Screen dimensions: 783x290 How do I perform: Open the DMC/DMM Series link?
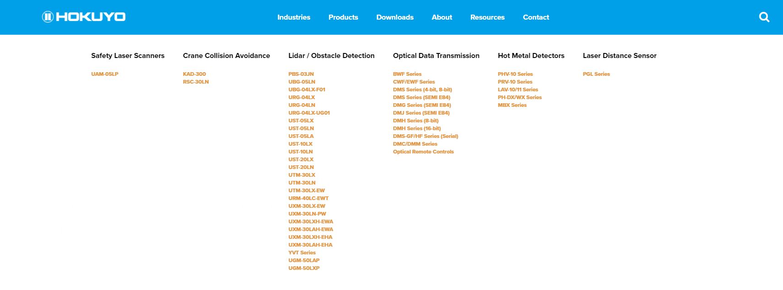pyautogui.click(x=415, y=144)
